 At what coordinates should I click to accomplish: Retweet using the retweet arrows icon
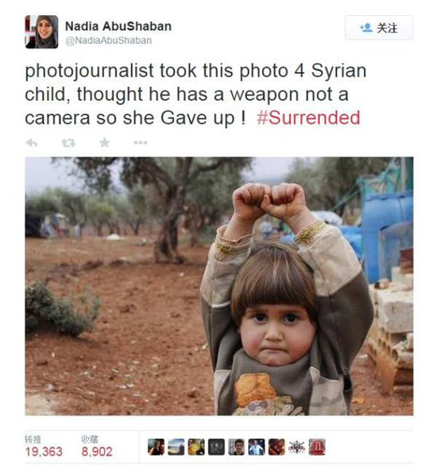(68, 143)
